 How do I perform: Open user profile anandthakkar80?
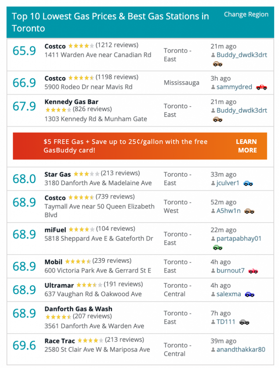(x=241, y=349)
